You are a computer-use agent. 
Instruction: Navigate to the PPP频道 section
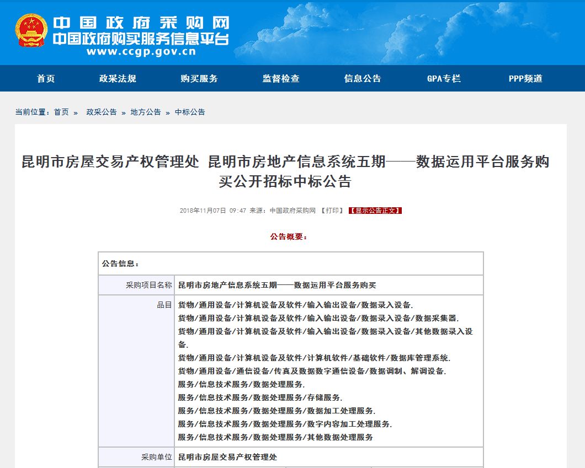coord(525,78)
